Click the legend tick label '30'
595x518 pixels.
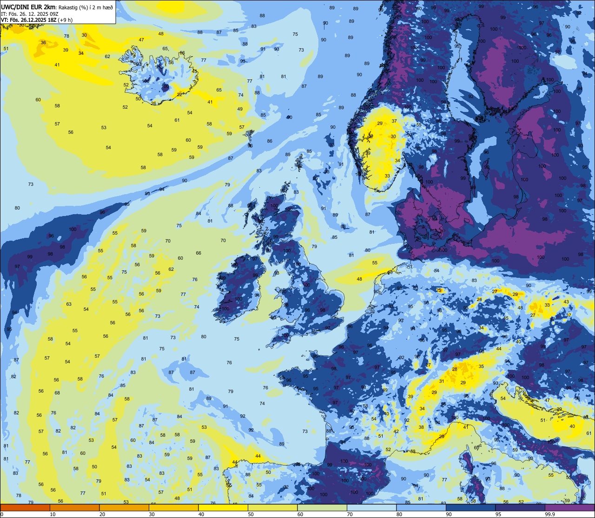tap(152, 514)
